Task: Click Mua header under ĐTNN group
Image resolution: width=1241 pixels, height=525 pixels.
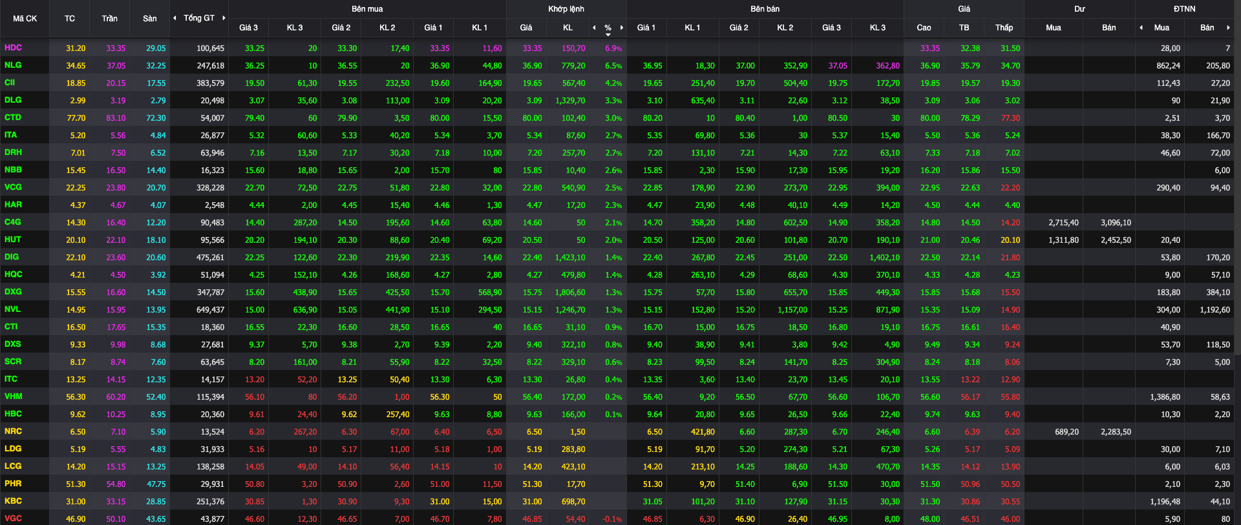Action: coord(1161,28)
